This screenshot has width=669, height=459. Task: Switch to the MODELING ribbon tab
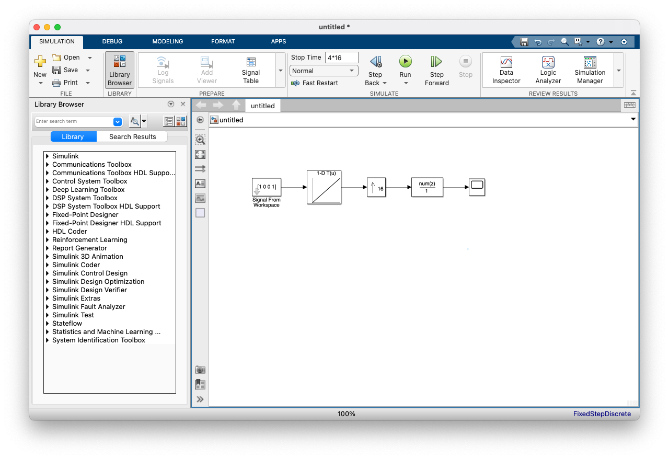[168, 41]
